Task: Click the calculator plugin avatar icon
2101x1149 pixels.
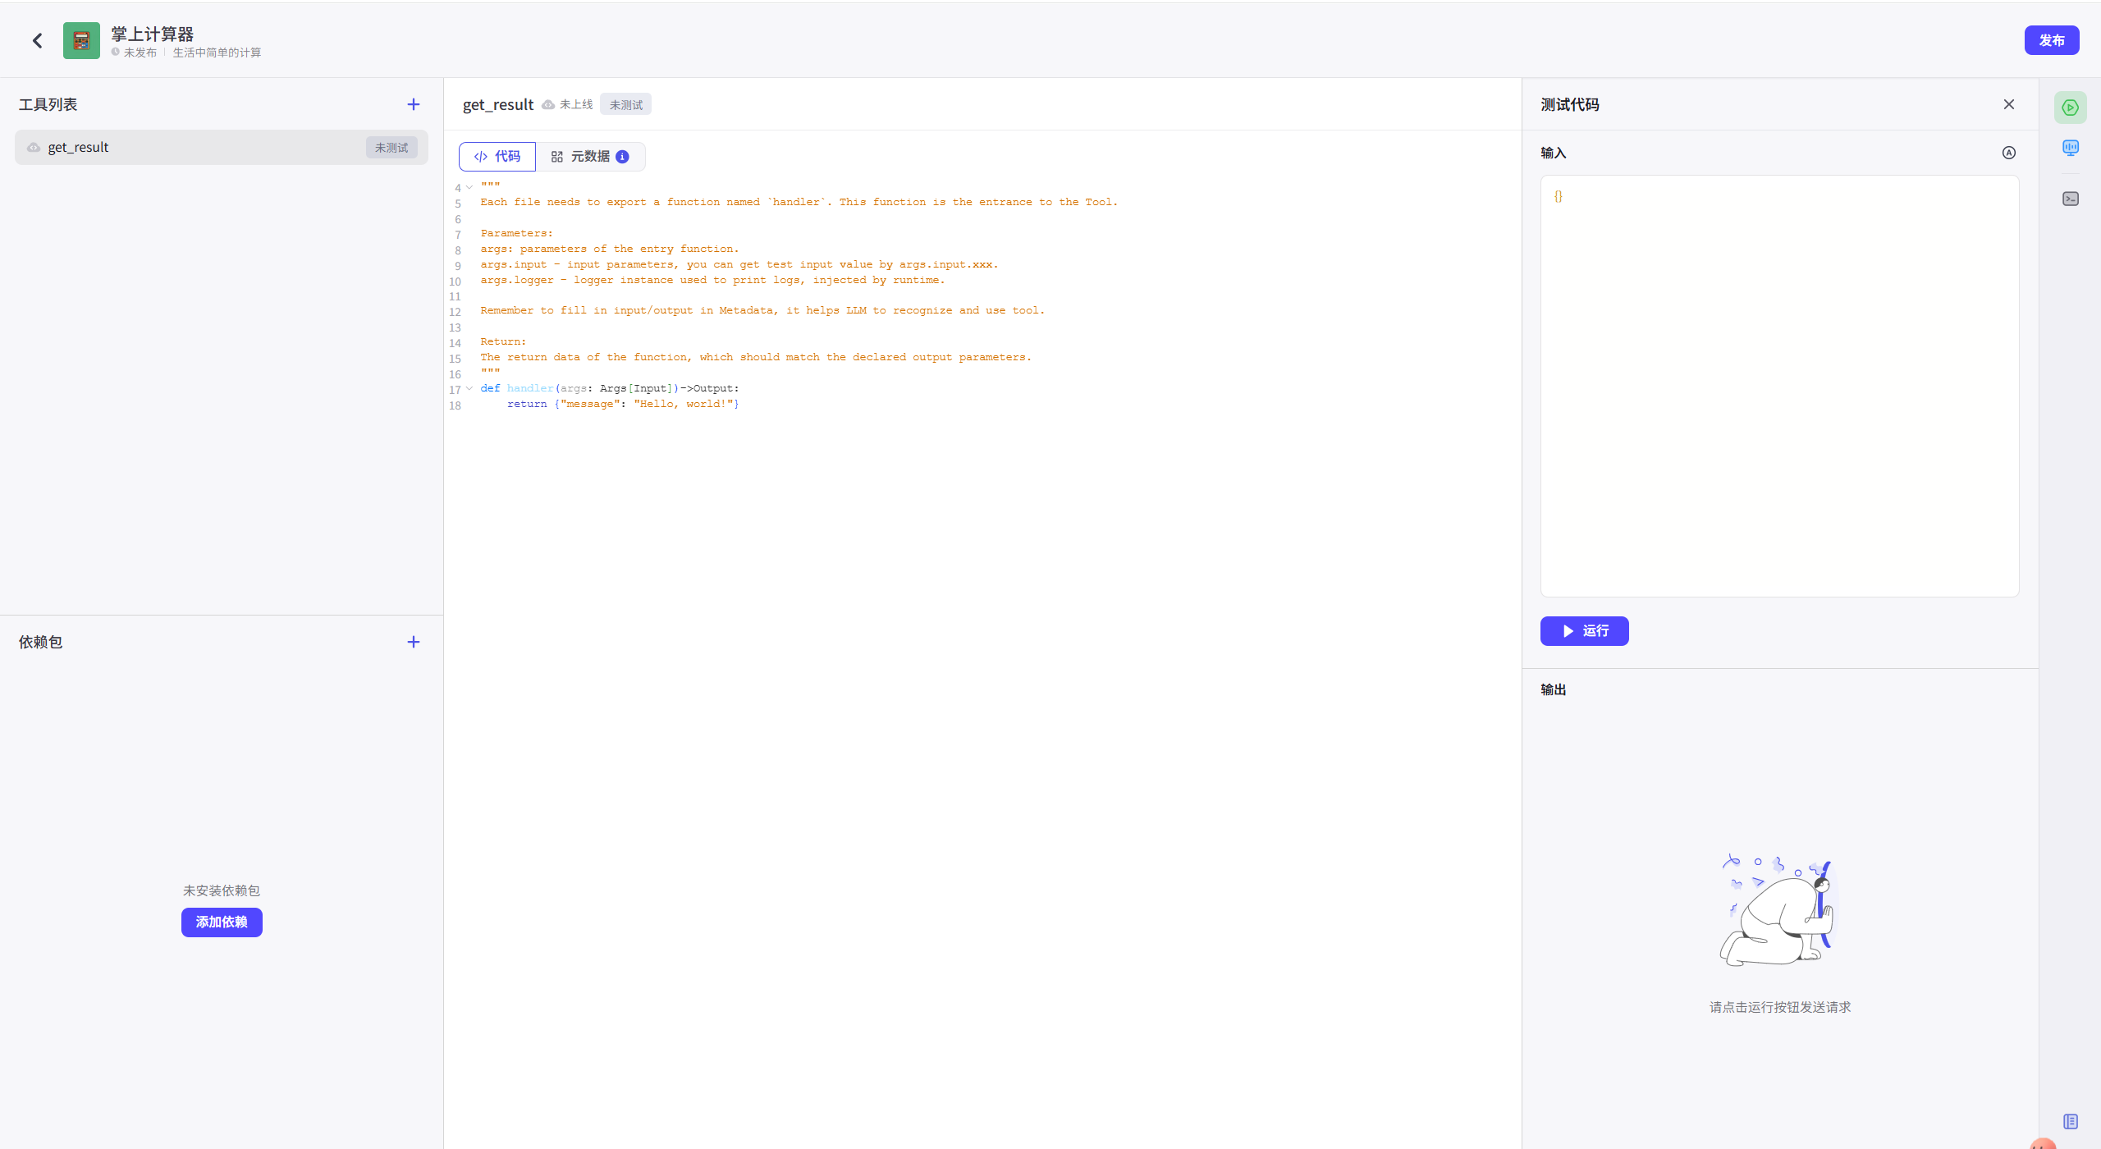Action: (81, 40)
